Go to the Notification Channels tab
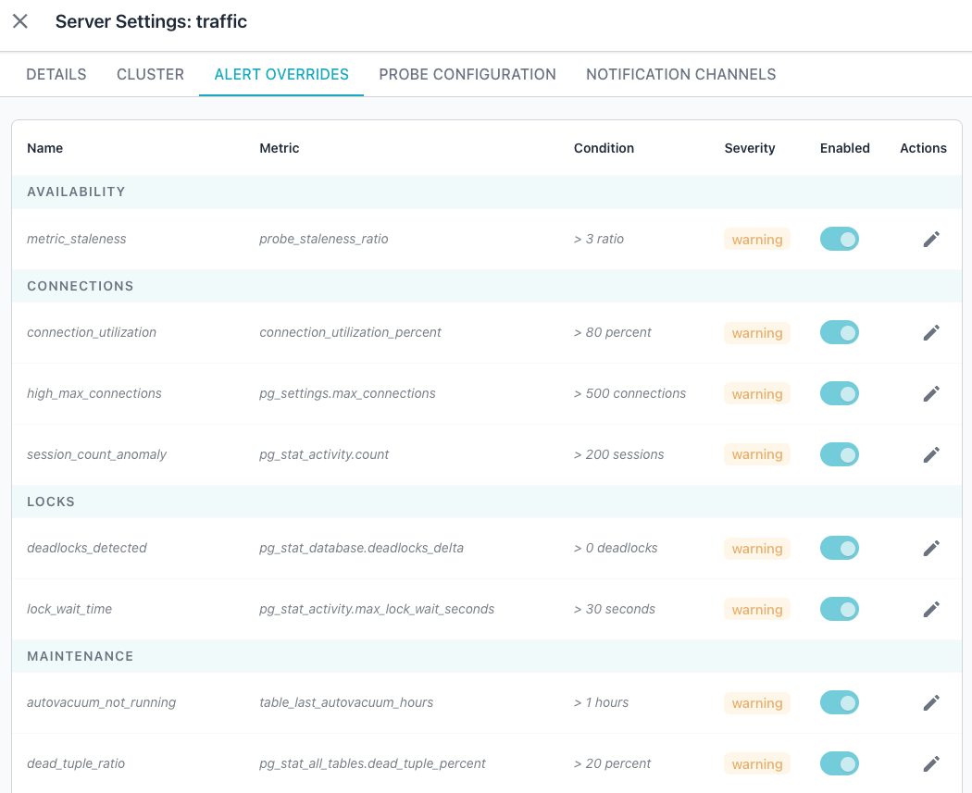972x793 pixels. tap(680, 74)
